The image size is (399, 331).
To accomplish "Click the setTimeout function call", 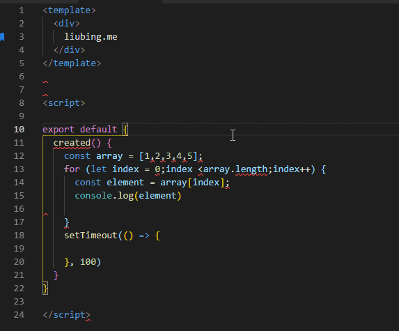I will click(x=91, y=236).
